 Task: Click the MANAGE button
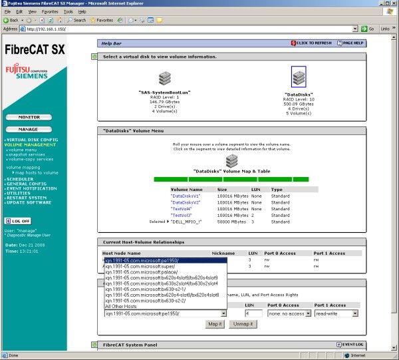click(29, 129)
